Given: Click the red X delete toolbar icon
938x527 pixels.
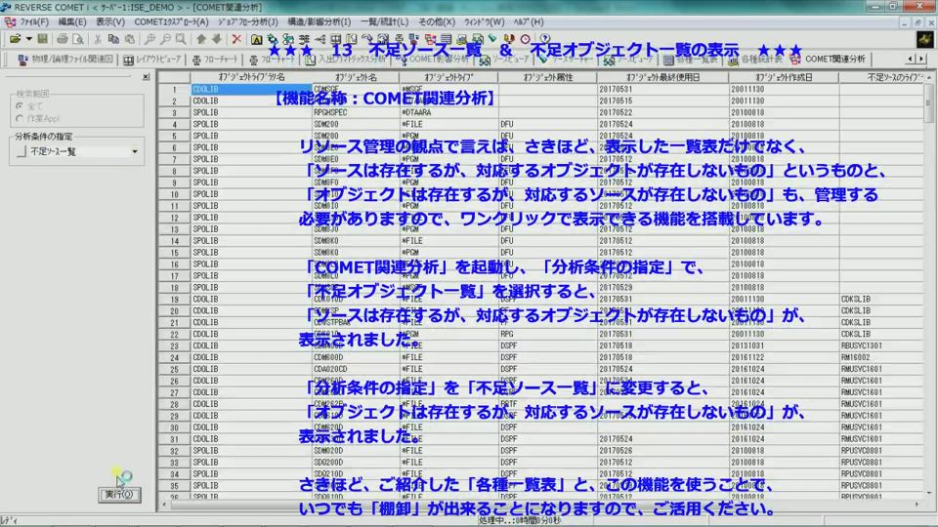Looking at the screenshot, I should click(x=236, y=39).
